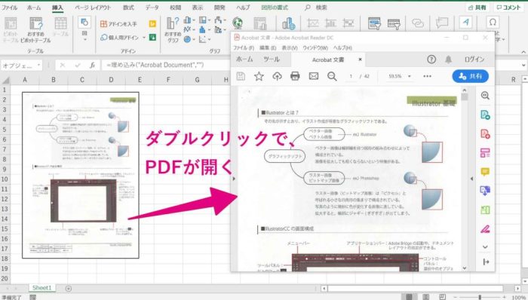Click the cloud upload icon in Acrobat

point(277,76)
